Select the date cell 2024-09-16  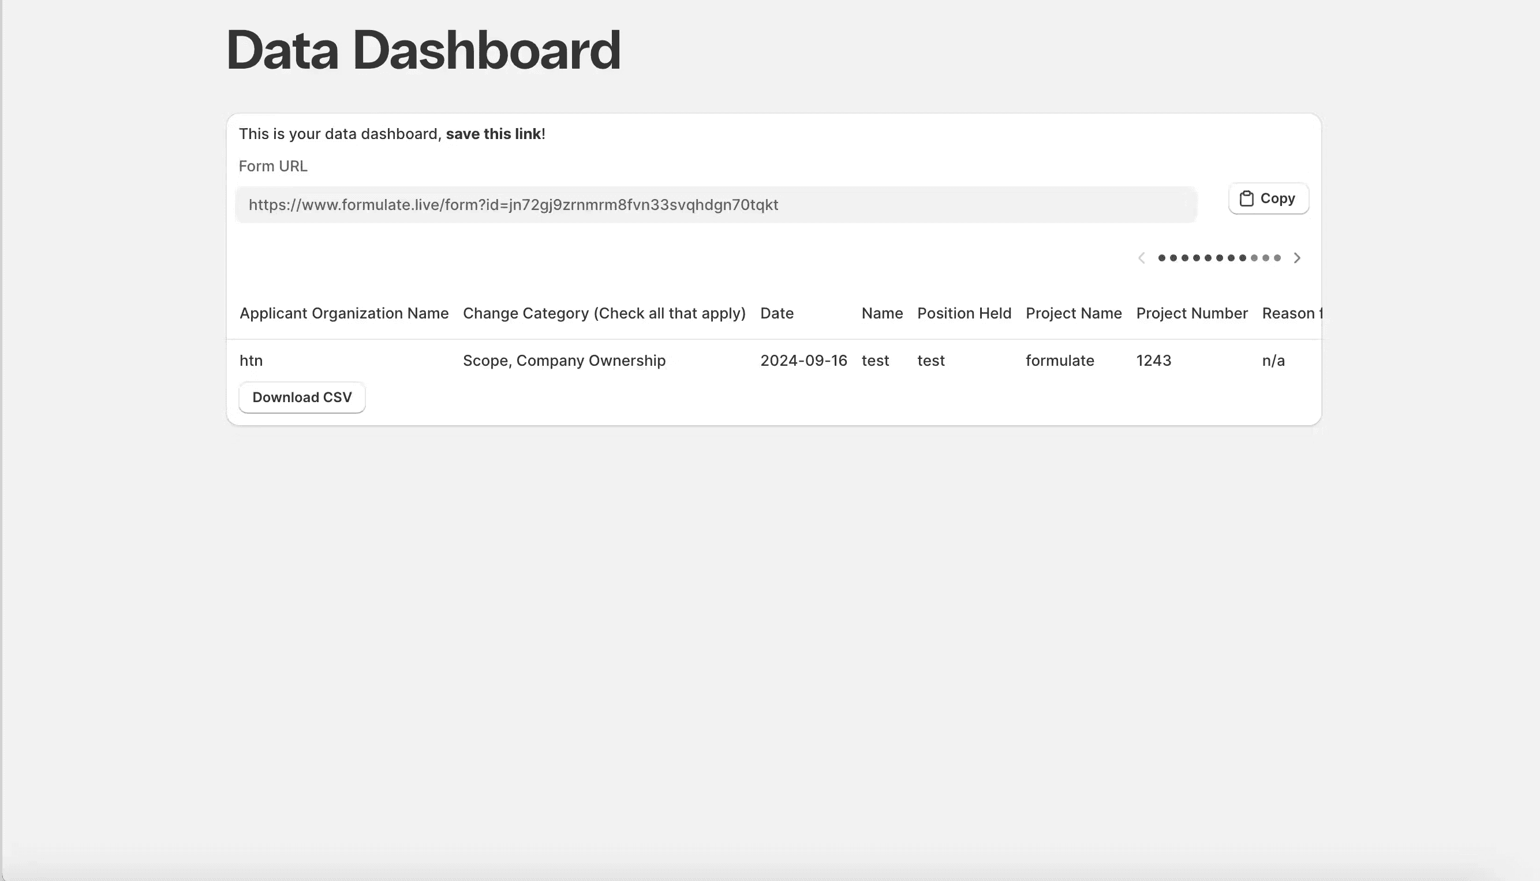[x=803, y=361]
